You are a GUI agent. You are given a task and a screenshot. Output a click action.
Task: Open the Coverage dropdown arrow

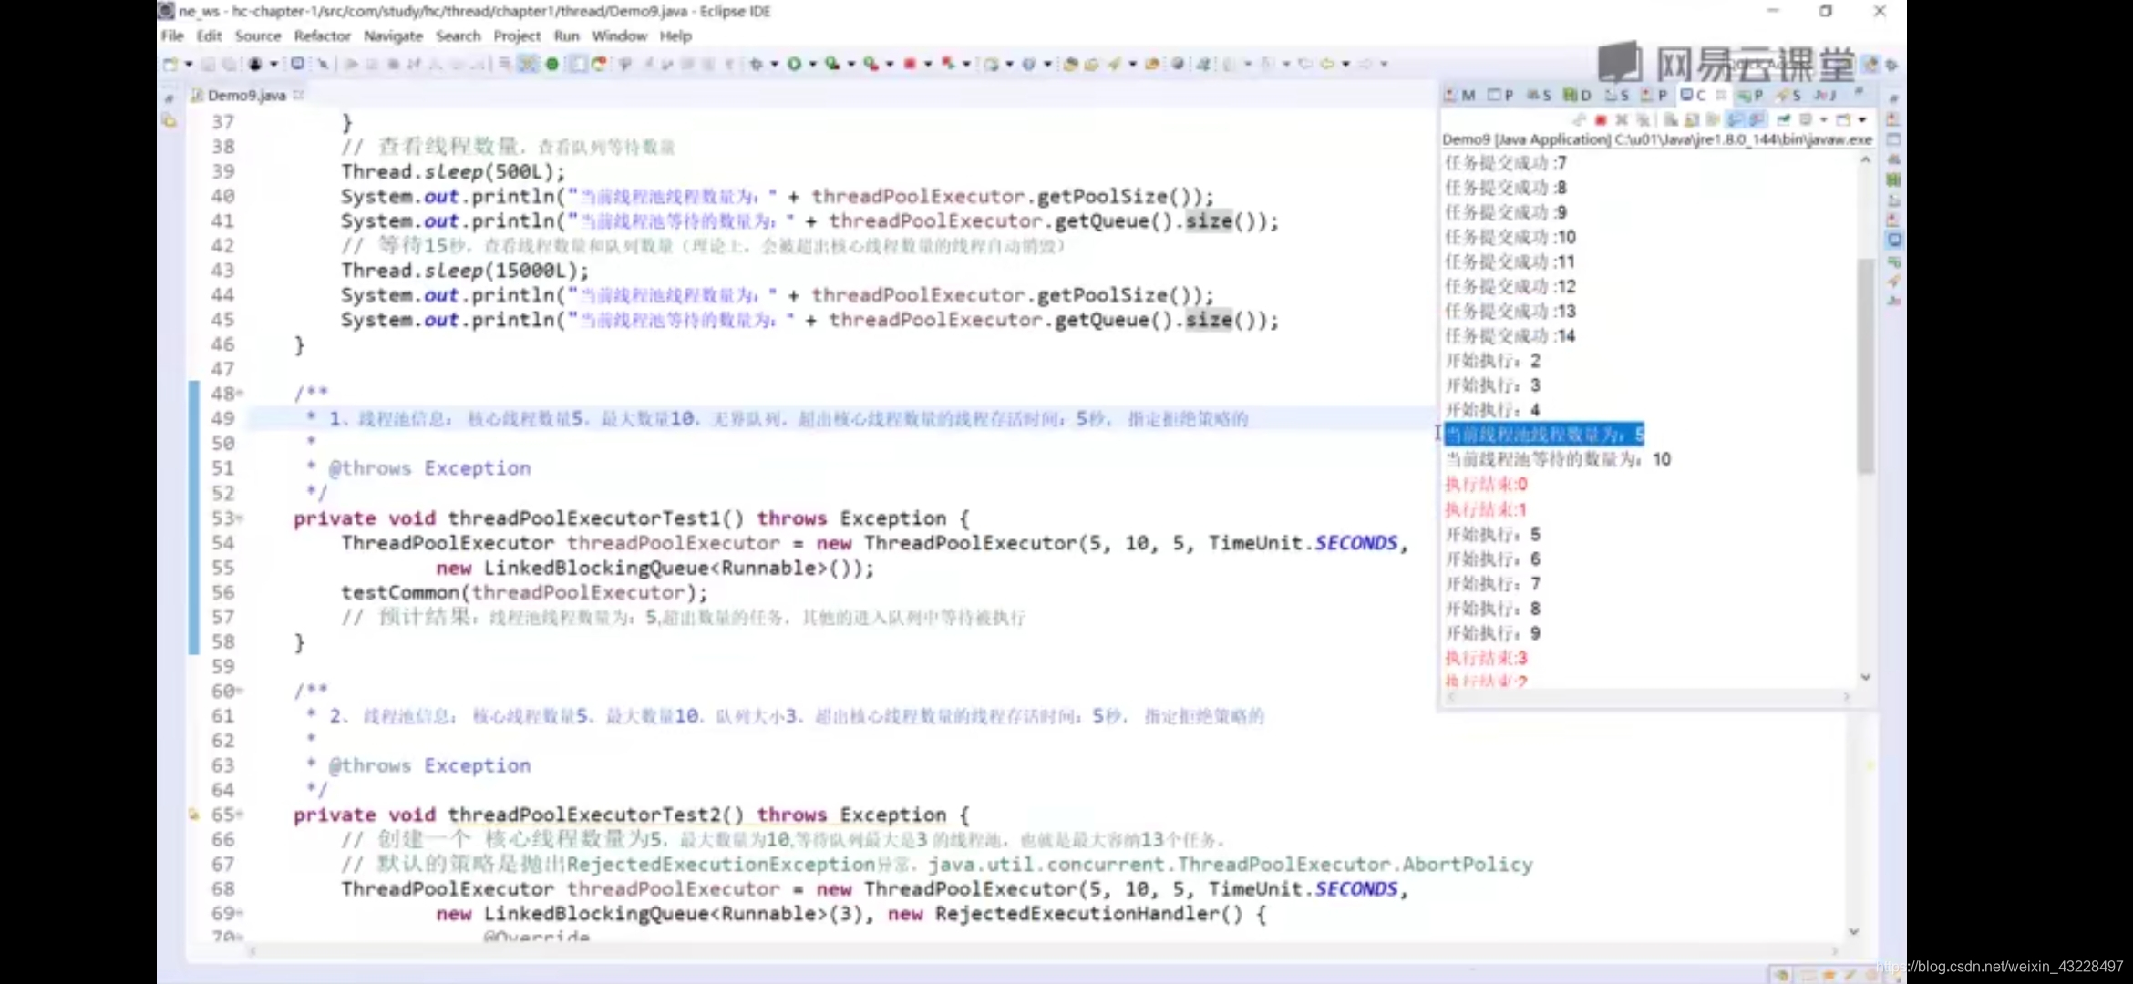click(851, 64)
